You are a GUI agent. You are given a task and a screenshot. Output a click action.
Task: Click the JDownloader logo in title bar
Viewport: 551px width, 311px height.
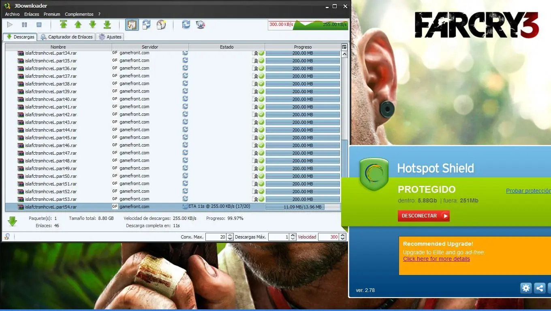coord(7,6)
